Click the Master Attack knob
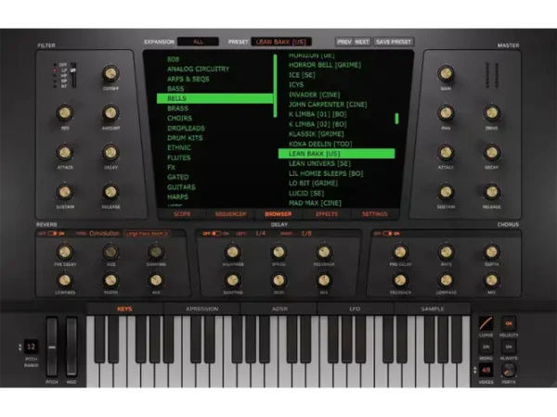This screenshot has width=557, height=417. (x=446, y=153)
